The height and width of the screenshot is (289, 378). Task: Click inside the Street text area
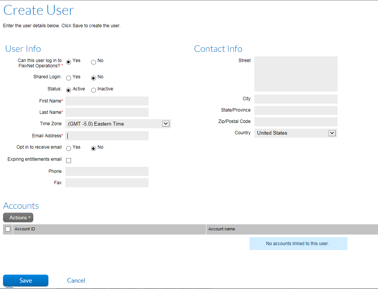coord(296,74)
